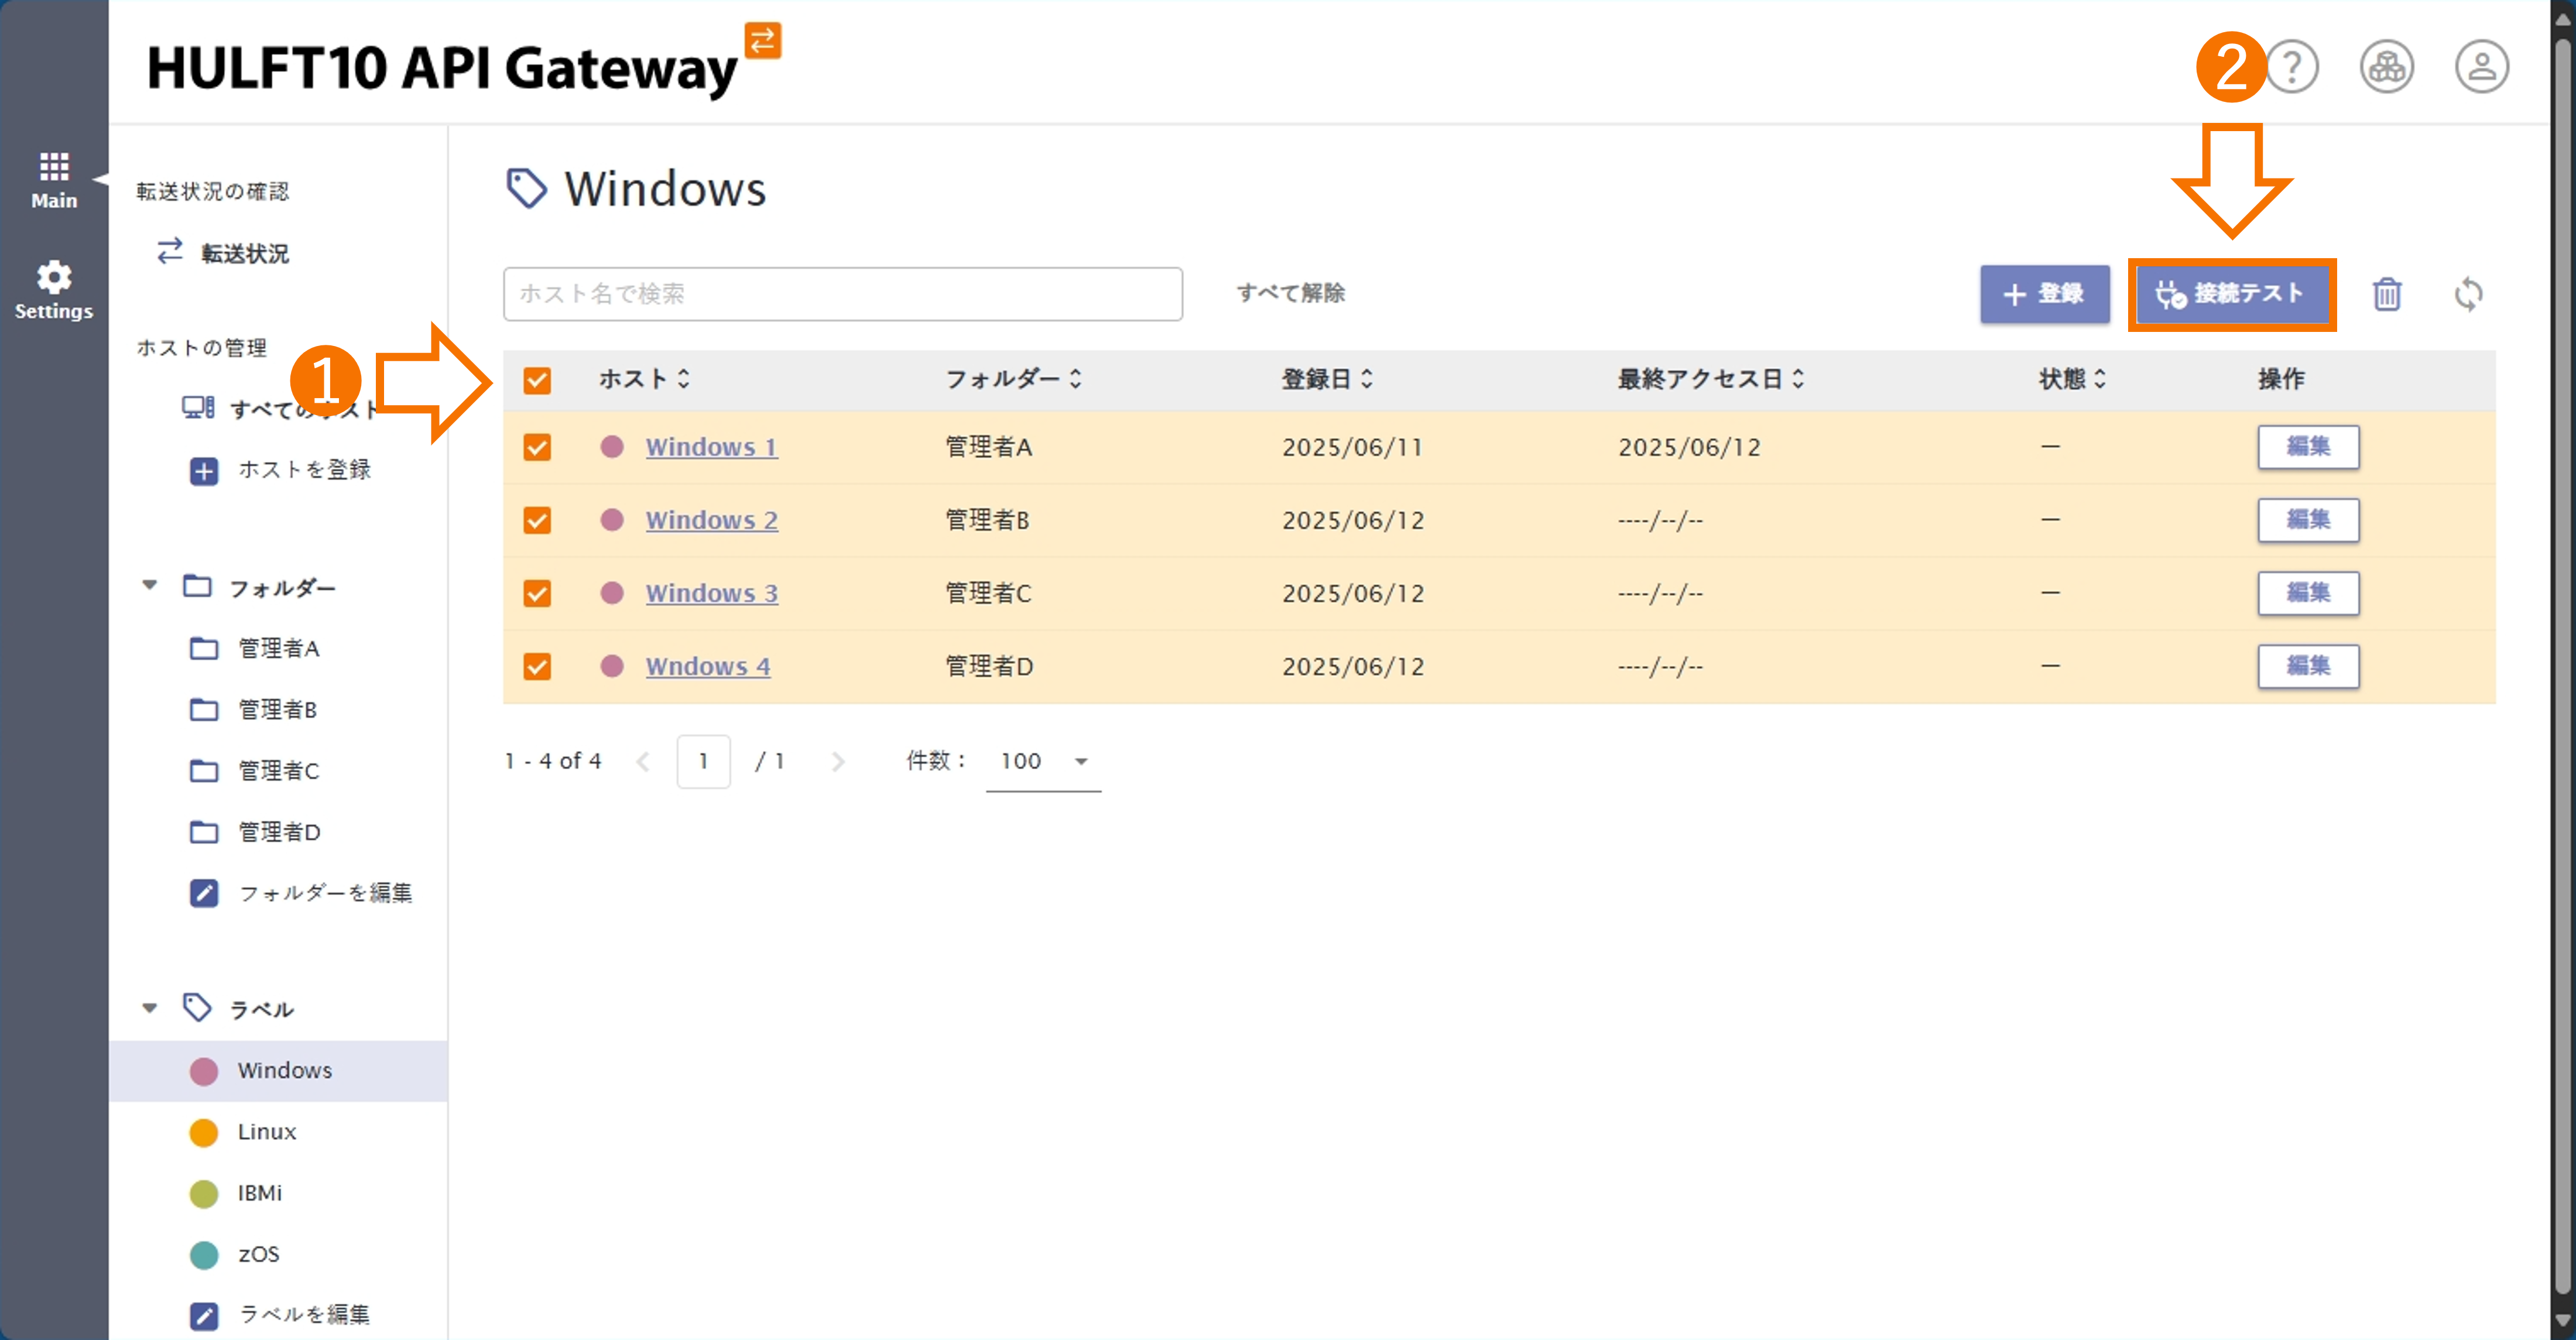Click the refresh reload icon
Screen dimensions: 2576x1340
click(x=2468, y=294)
